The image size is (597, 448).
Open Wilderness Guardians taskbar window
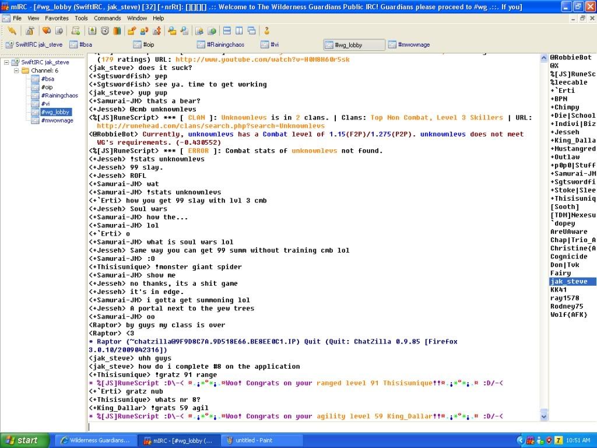point(95,440)
